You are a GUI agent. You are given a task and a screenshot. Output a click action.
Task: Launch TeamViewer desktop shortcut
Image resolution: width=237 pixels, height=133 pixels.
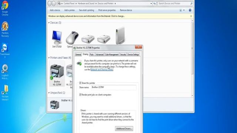[5, 50]
